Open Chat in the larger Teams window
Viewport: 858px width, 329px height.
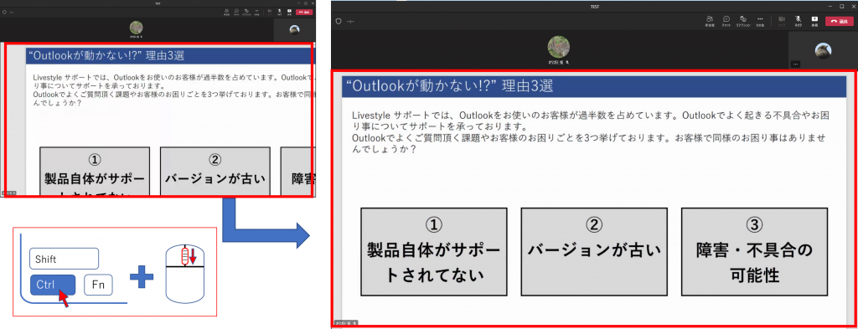click(x=726, y=21)
